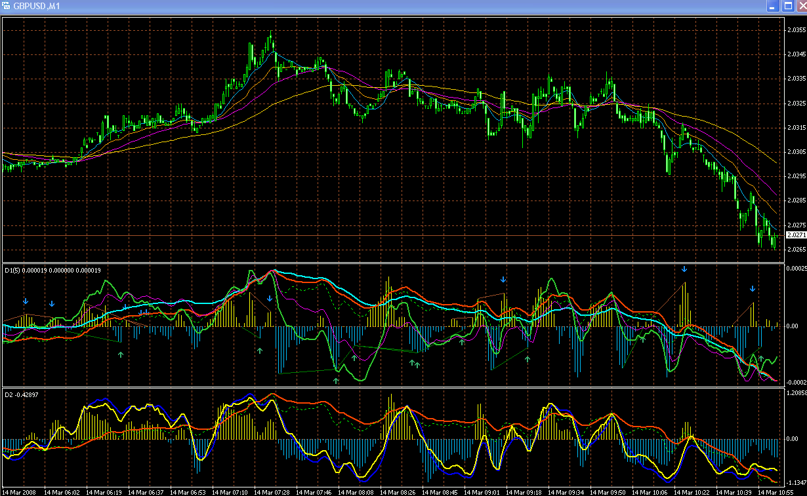807x496 pixels.
Task: Click the 14 Mar 09:01 time label
Action: 482,491
